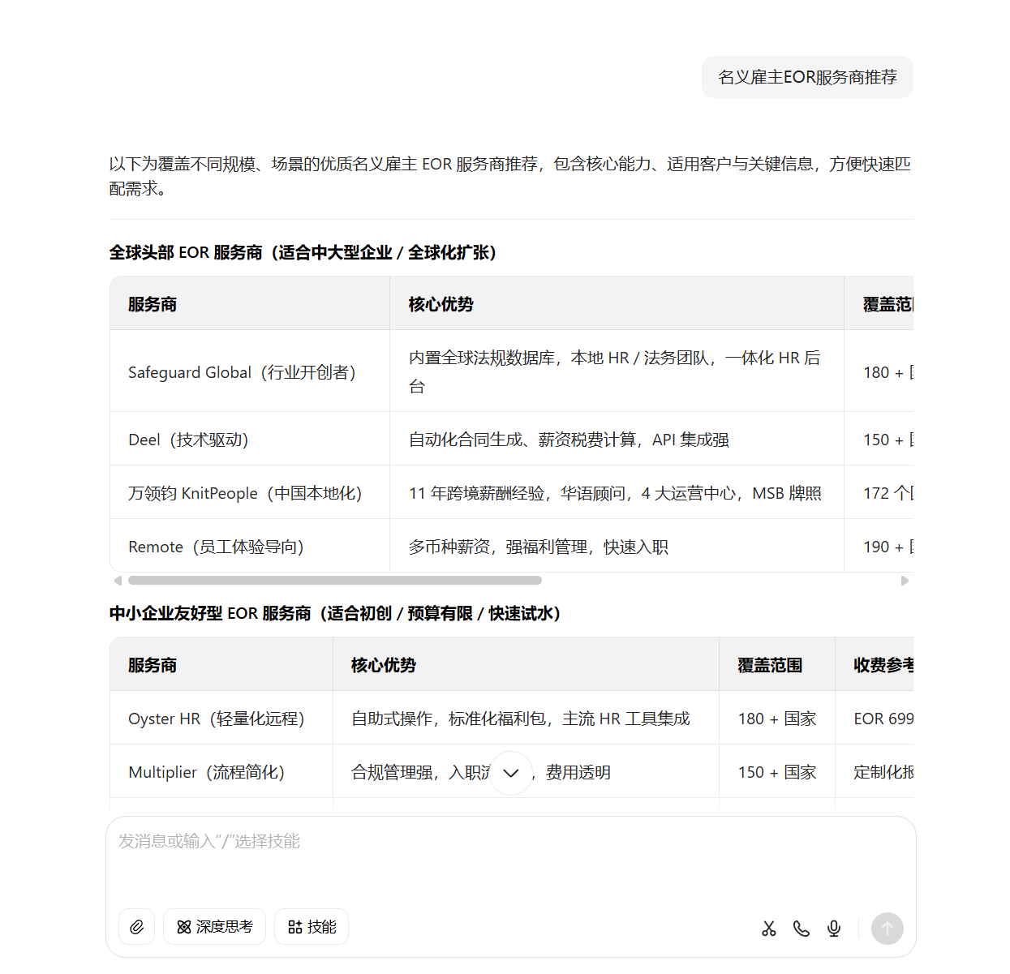Click the grid icon inside the 技能 button
The width and height of the screenshot is (1010, 974).
295,927
